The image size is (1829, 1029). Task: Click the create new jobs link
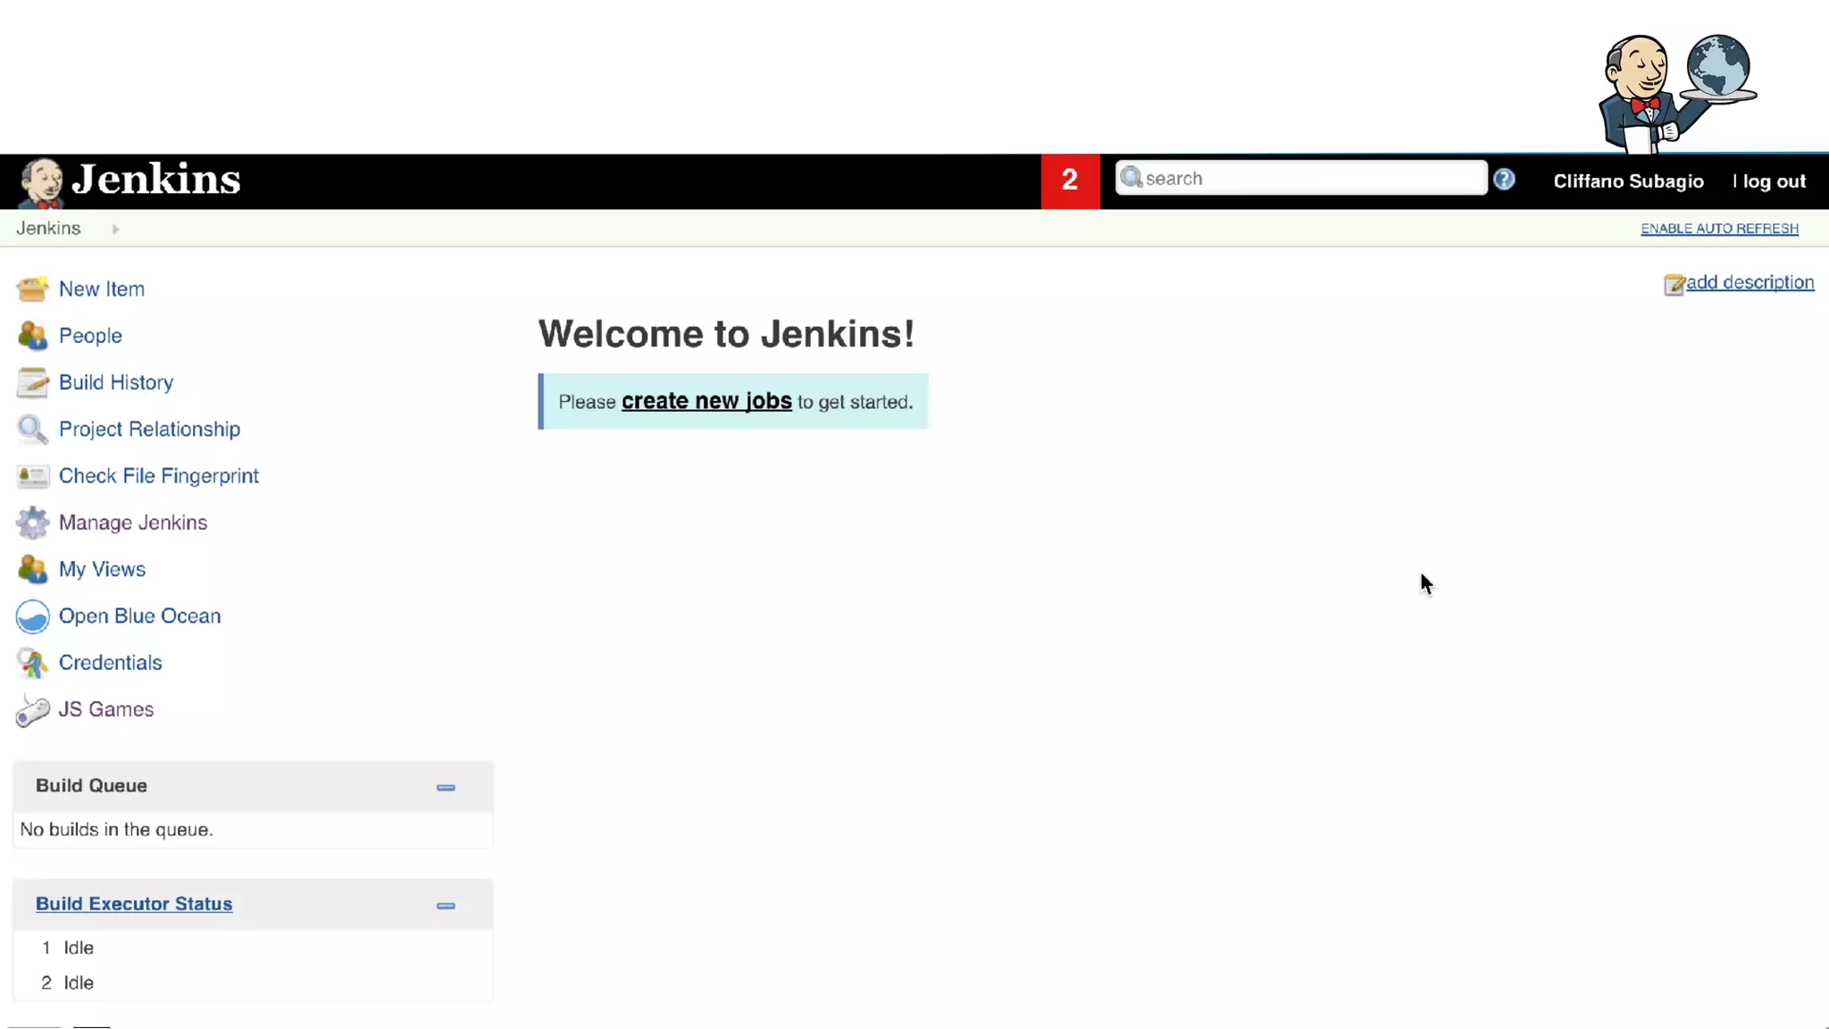coord(706,401)
